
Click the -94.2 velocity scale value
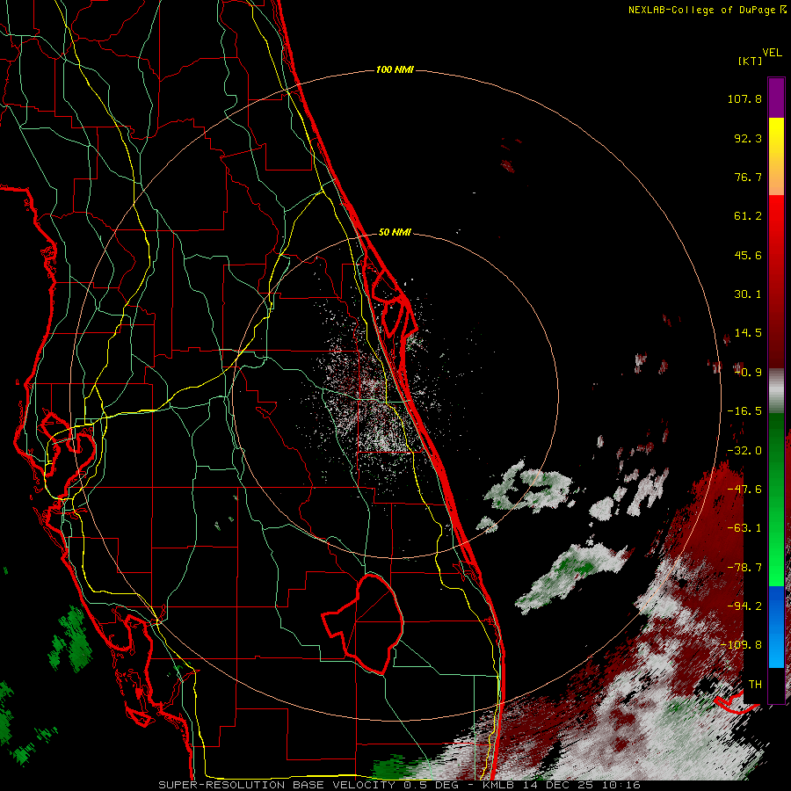pos(744,606)
